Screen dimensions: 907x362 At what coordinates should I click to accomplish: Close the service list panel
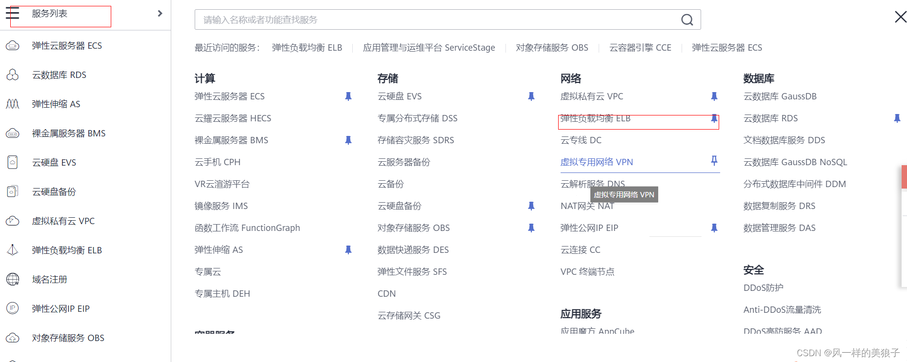coord(900,17)
